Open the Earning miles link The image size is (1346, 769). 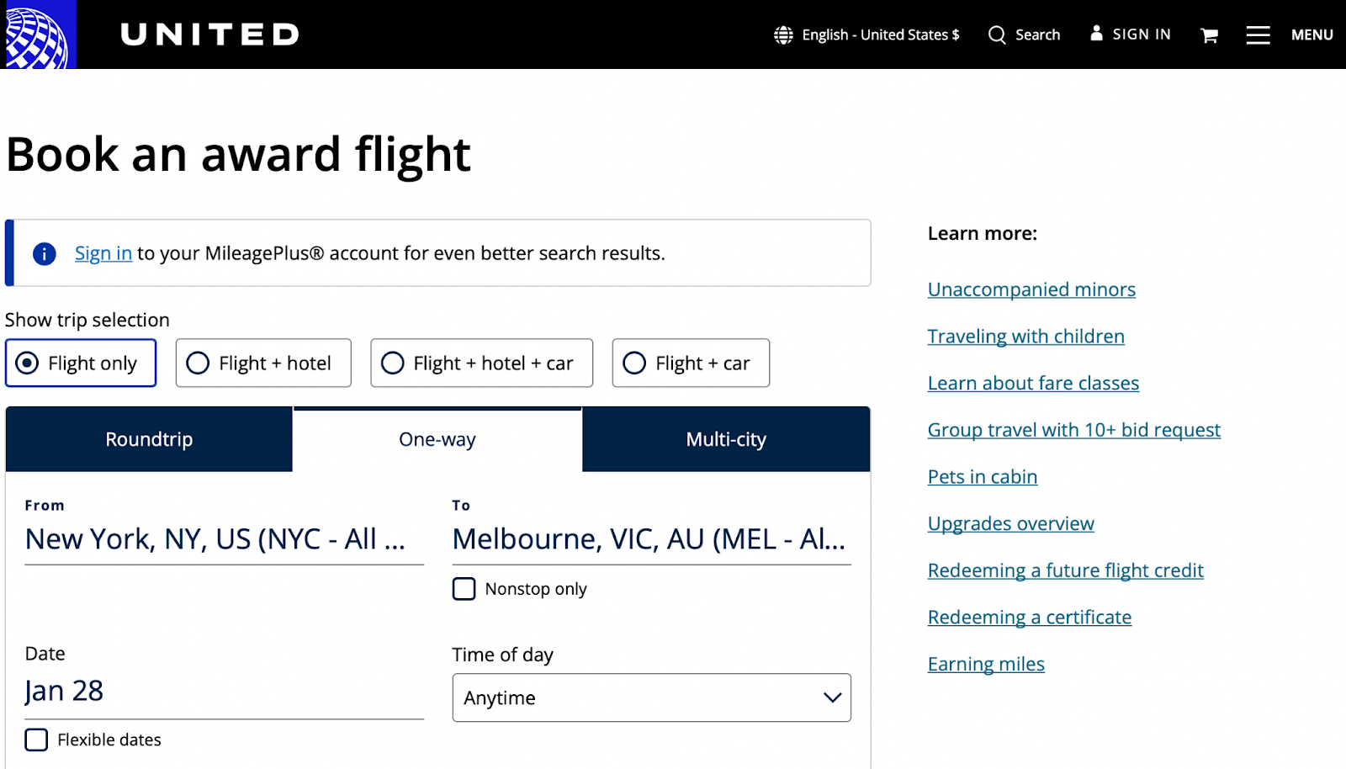(x=986, y=664)
